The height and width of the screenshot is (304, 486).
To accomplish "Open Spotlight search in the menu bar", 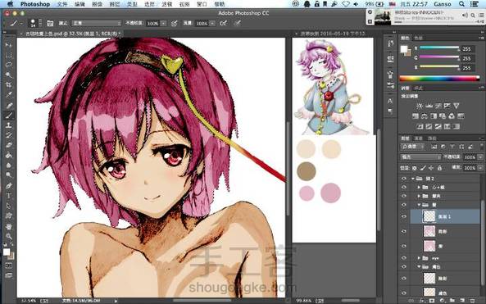I will [461, 4].
